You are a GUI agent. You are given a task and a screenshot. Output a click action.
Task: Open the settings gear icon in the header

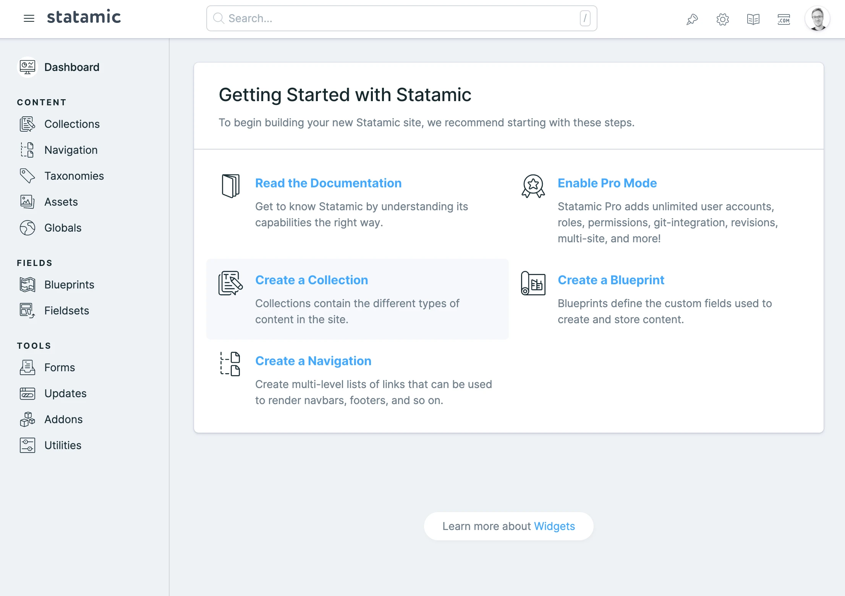pyautogui.click(x=722, y=19)
